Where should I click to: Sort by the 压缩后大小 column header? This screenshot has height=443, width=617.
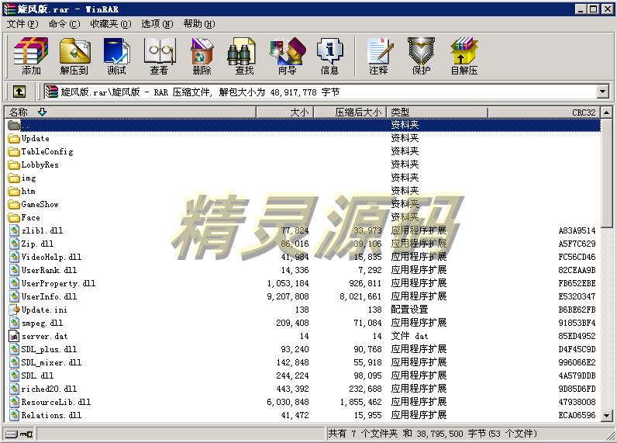(350, 112)
